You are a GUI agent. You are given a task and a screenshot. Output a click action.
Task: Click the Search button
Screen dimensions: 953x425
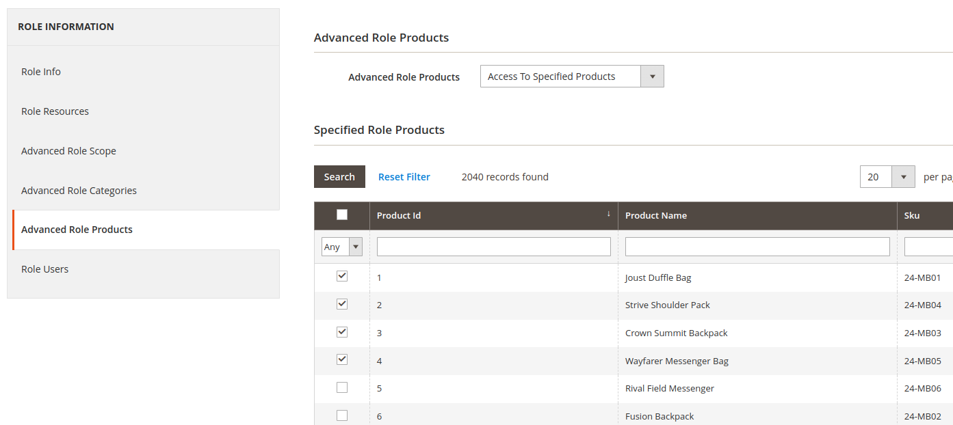(x=339, y=177)
